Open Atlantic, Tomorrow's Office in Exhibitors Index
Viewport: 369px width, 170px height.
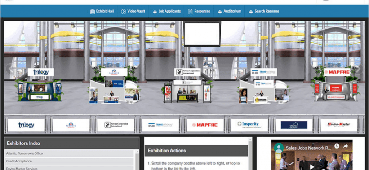(x=25, y=153)
